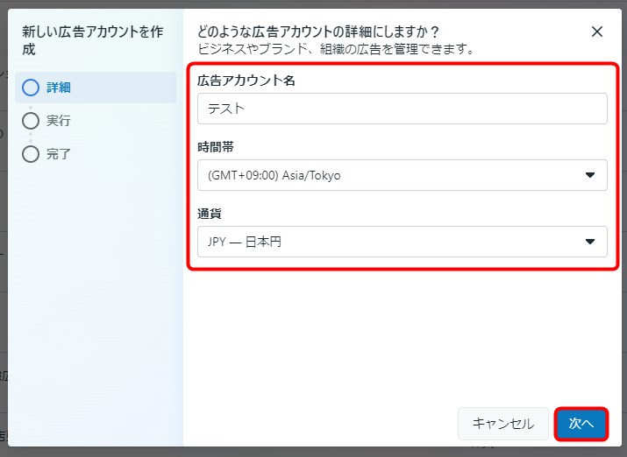
Task: Click the 広告アカウント名 field label
Action: pyautogui.click(x=245, y=81)
